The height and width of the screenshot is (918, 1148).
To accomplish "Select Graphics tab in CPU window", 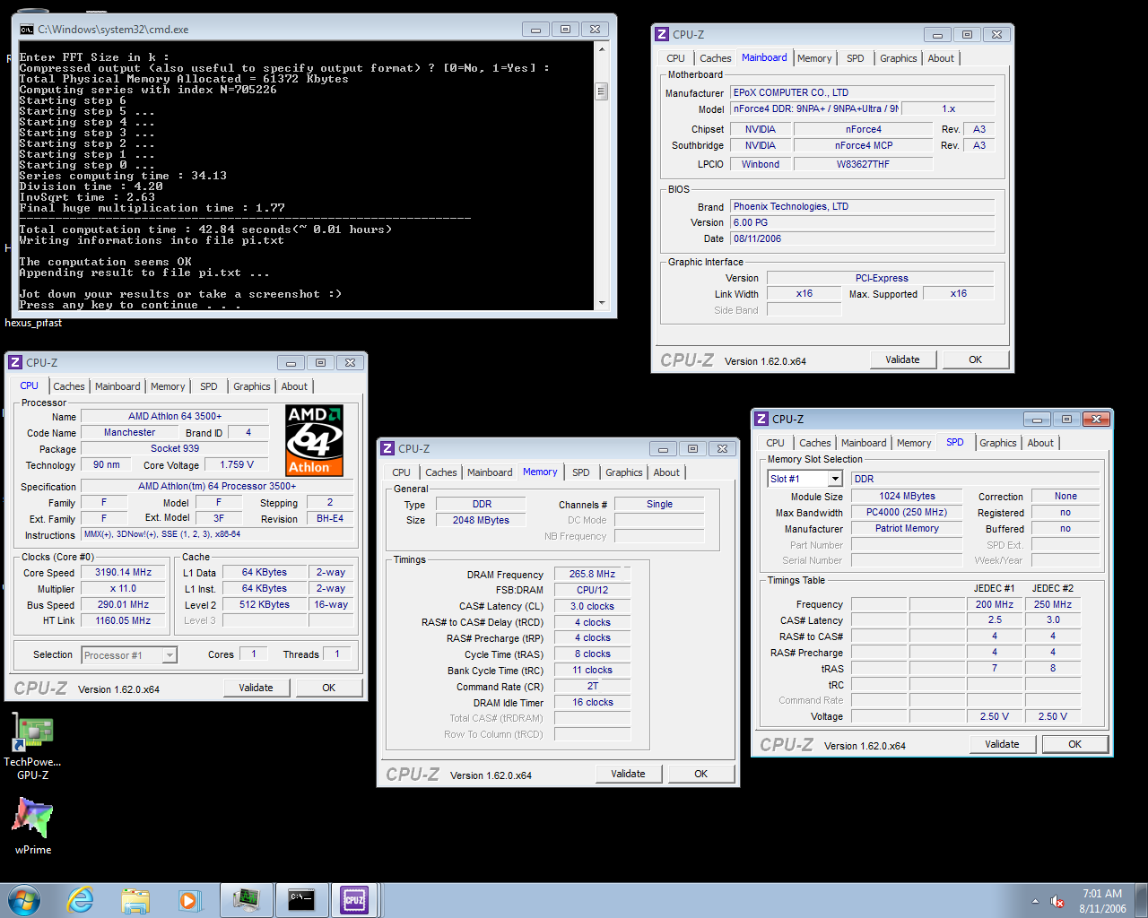I will pyautogui.click(x=252, y=386).
